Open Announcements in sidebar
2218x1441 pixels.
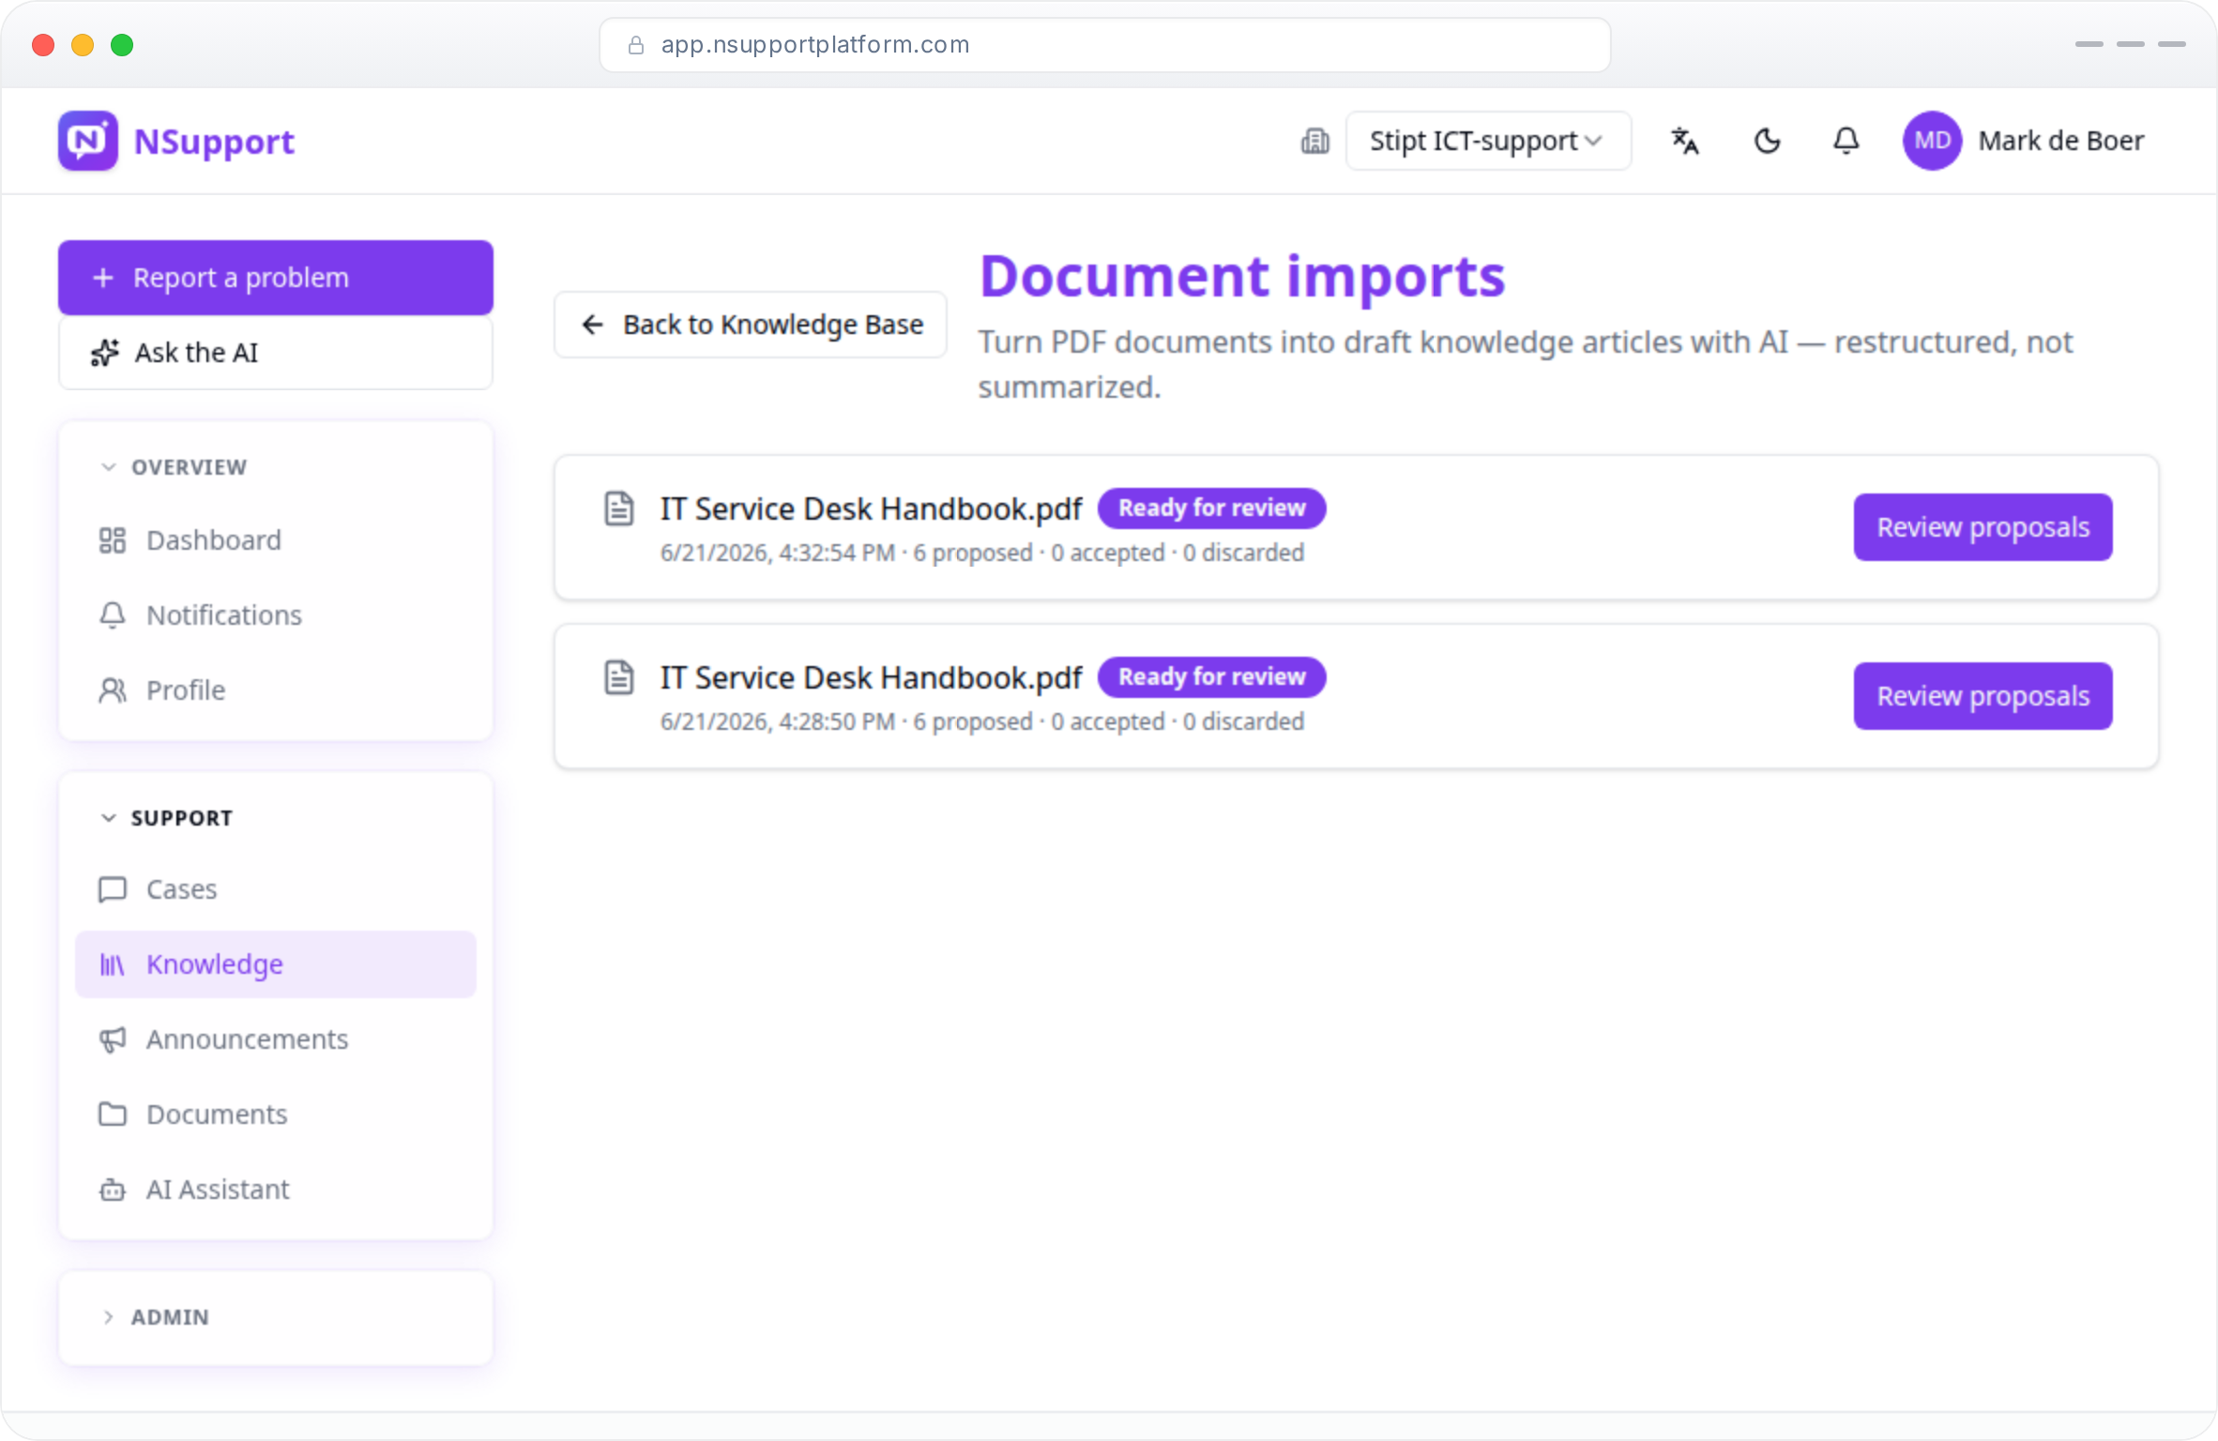[276, 1039]
